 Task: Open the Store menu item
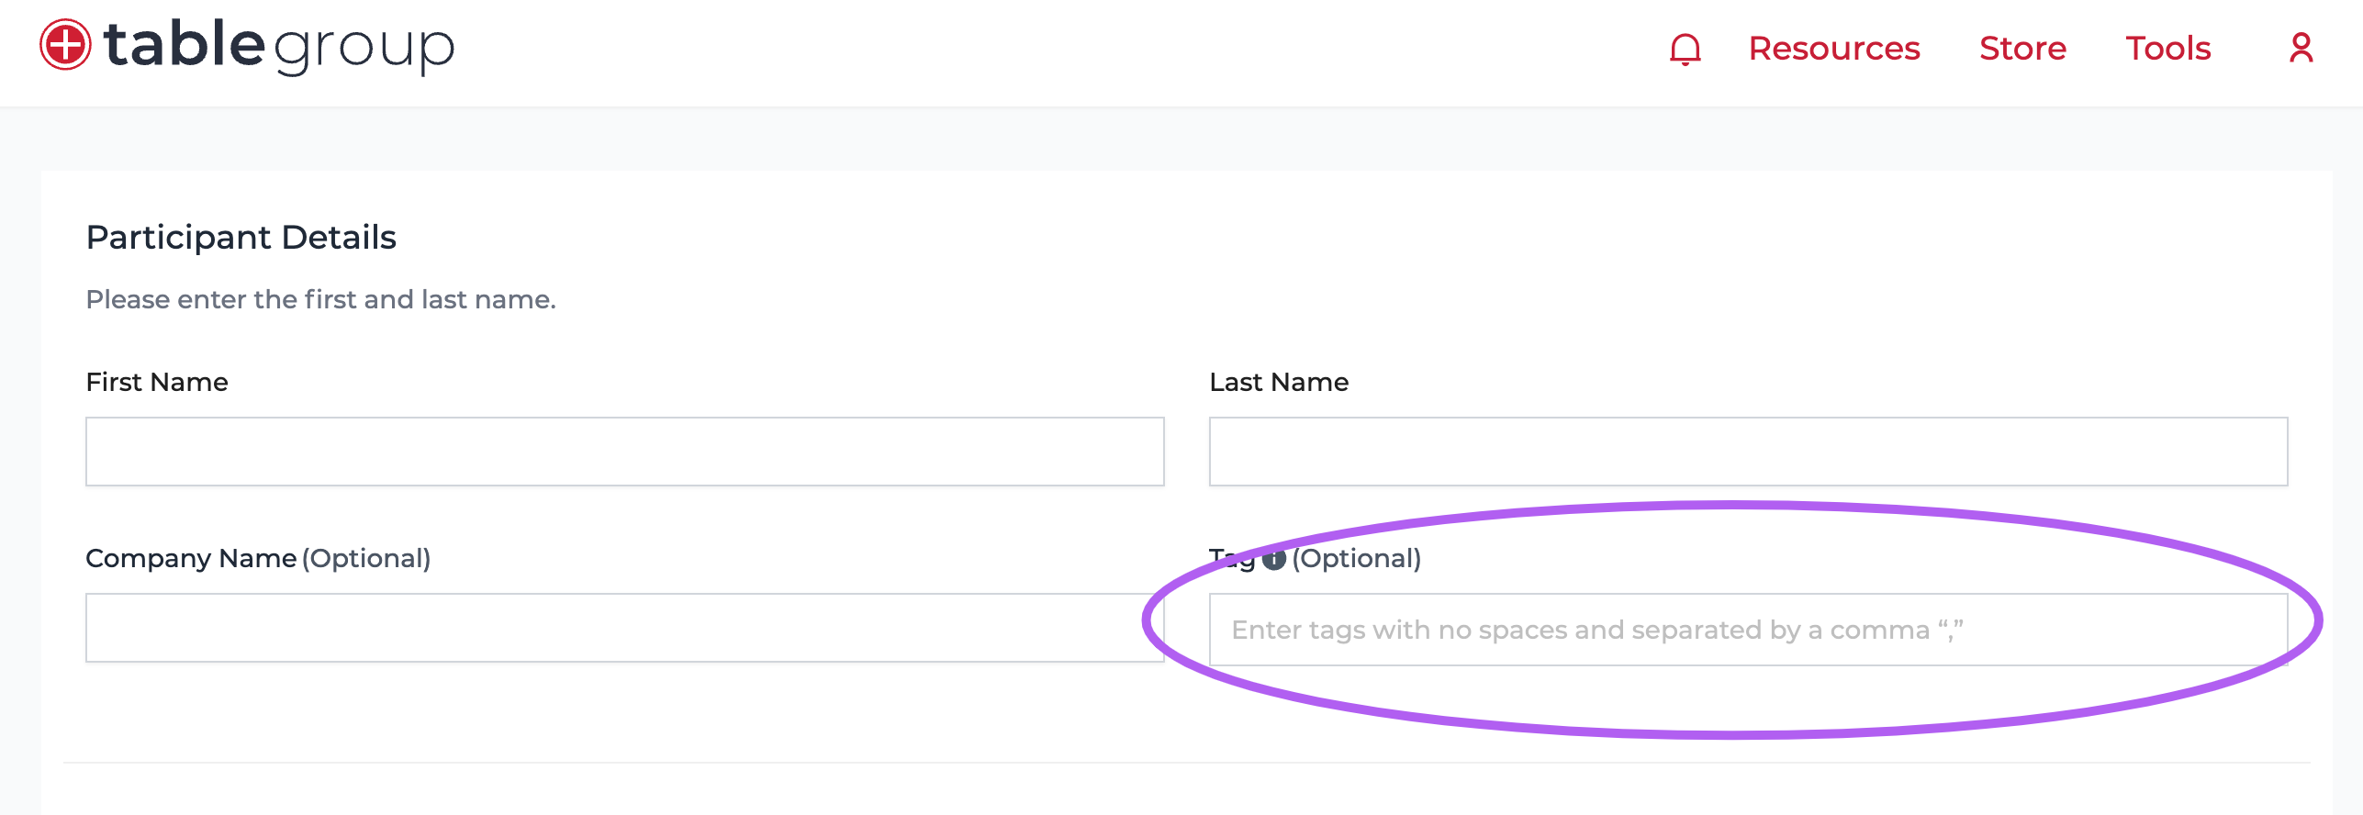point(2022,48)
